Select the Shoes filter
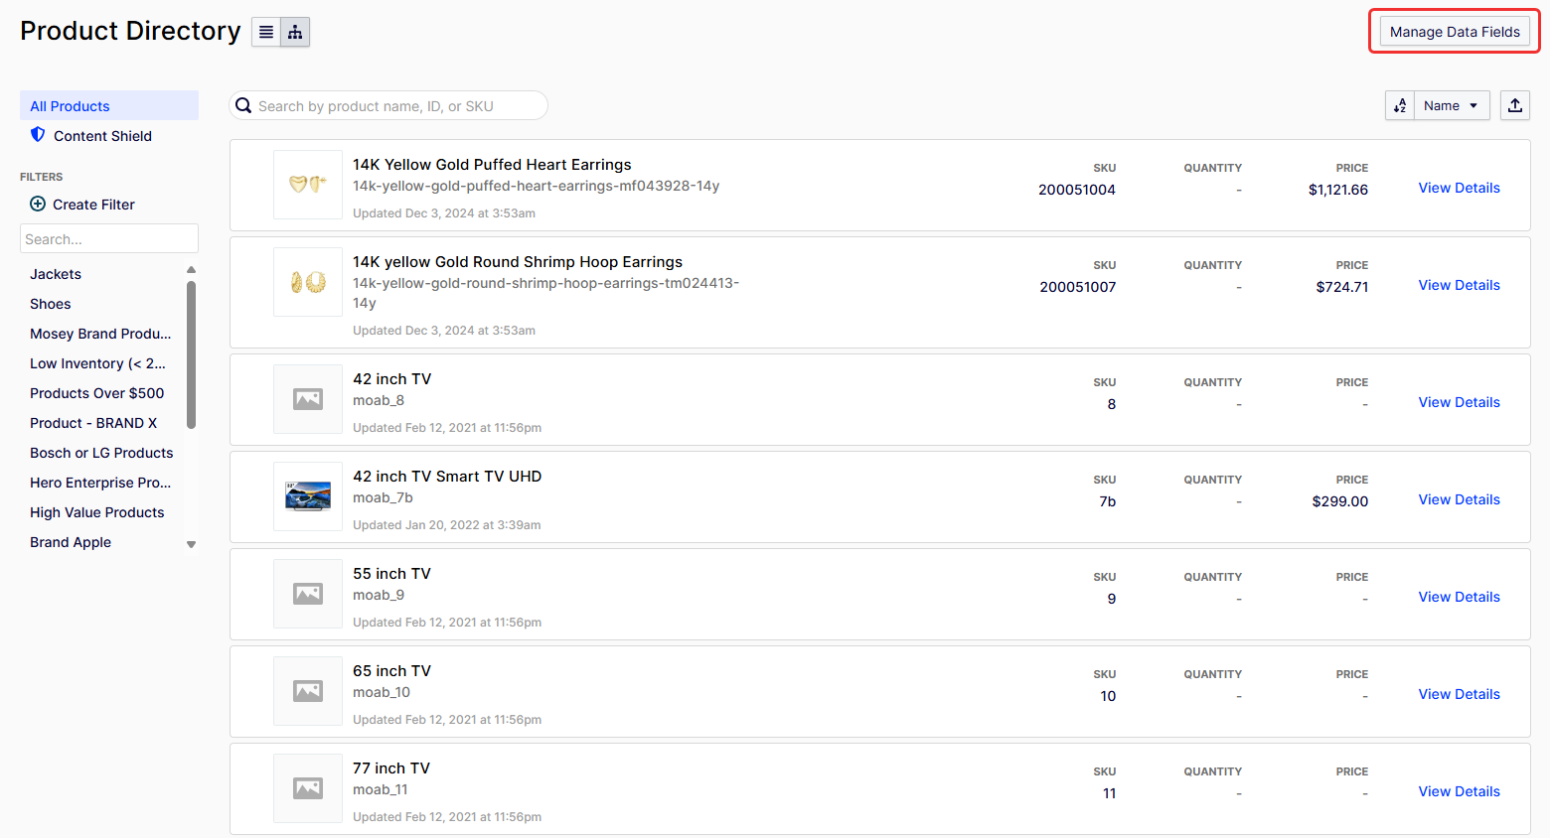The image size is (1550, 838). (51, 304)
